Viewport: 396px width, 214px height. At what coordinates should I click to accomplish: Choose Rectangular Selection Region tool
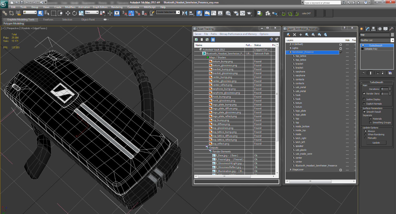tap(54, 13)
